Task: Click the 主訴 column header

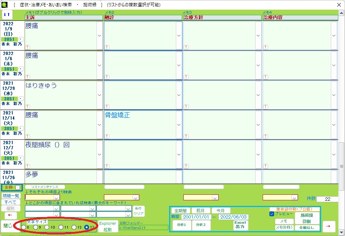Action: tap(64, 17)
